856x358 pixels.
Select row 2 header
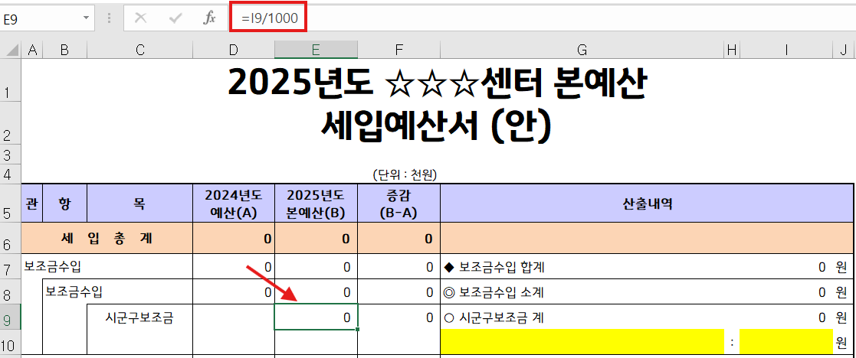(x=11, y=122)
